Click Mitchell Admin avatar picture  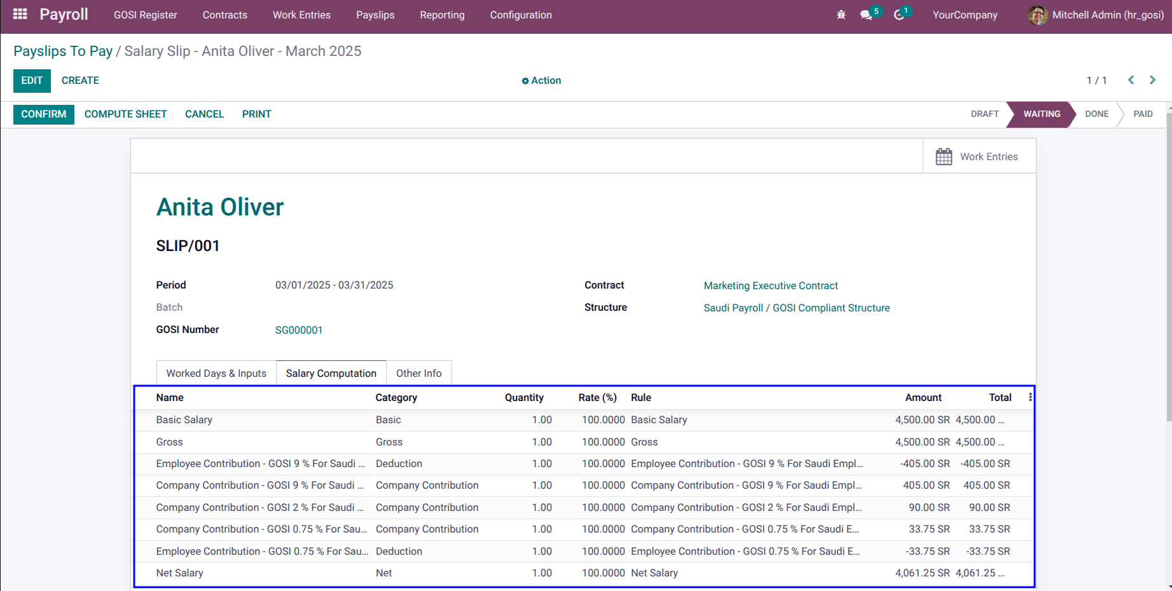point(1037,15)
